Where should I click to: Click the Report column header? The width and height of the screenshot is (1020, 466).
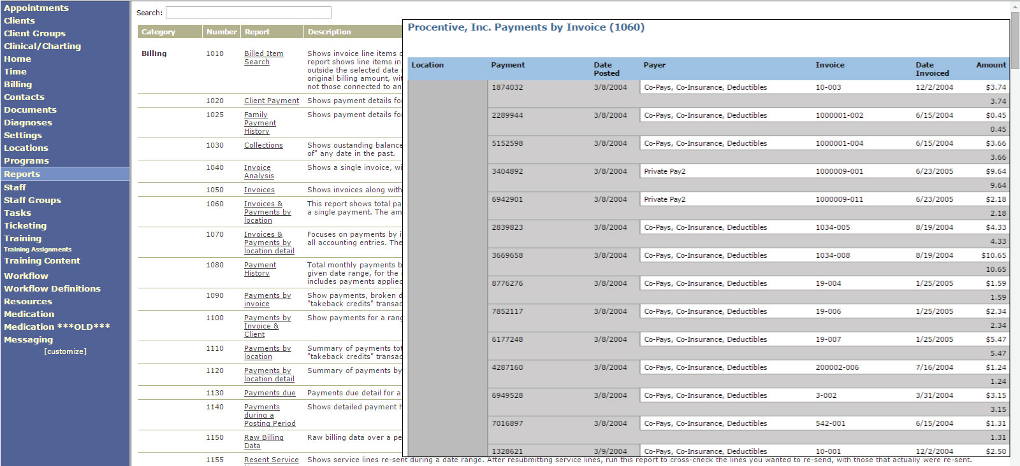[272, 32]
